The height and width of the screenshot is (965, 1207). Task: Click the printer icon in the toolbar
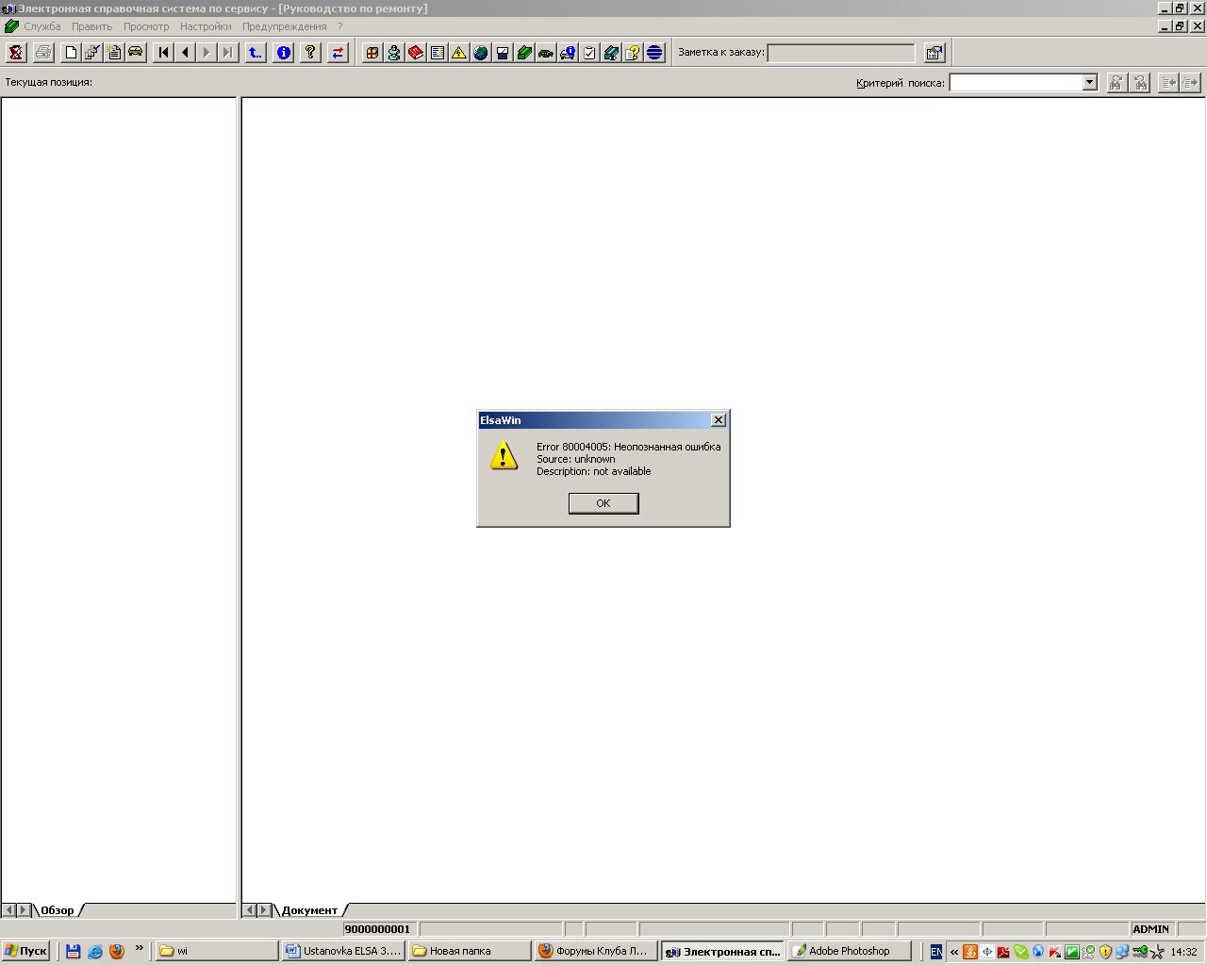[x=43, y=53]
